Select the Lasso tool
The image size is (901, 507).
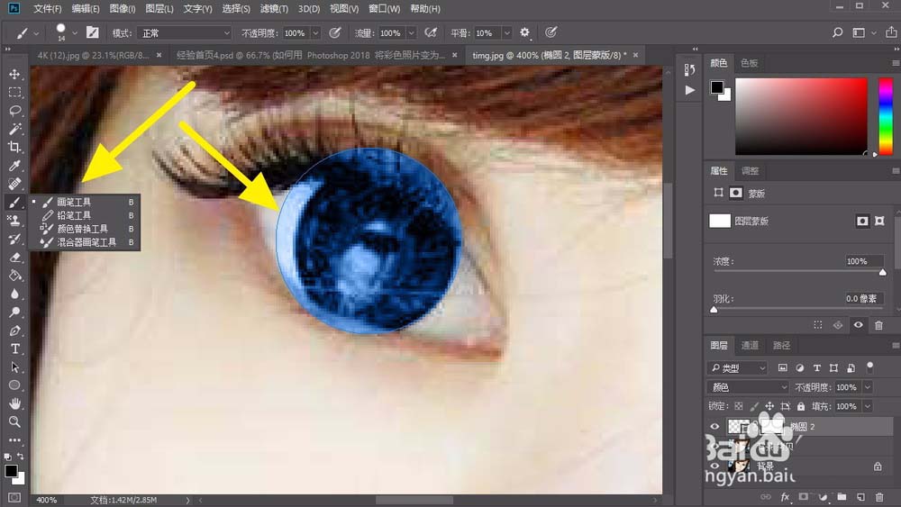(14, 110)
